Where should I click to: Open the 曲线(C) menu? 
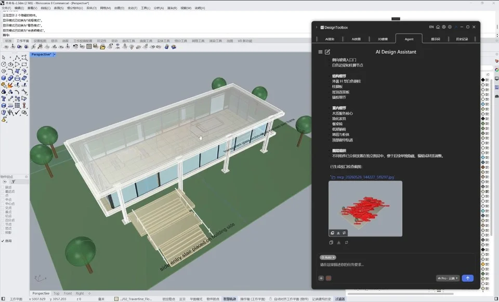[46, 8]
